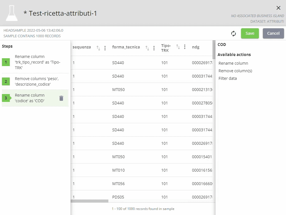This screenshot has width=286, height=215.
Task: Sort the 'forma_tecnica' column using its sort icon
Action: (x=147, y=48)
